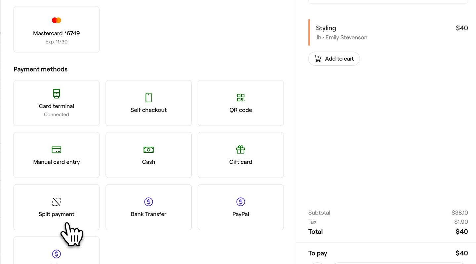Screen dimensions: 476x264
Task: Choose the Cash banknote icon
Action: 148,150
